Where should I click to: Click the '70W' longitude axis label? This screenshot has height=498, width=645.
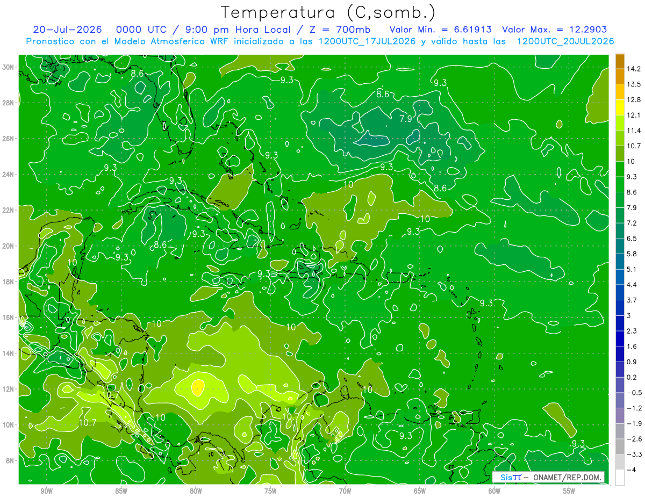click(x=345, y=491)
